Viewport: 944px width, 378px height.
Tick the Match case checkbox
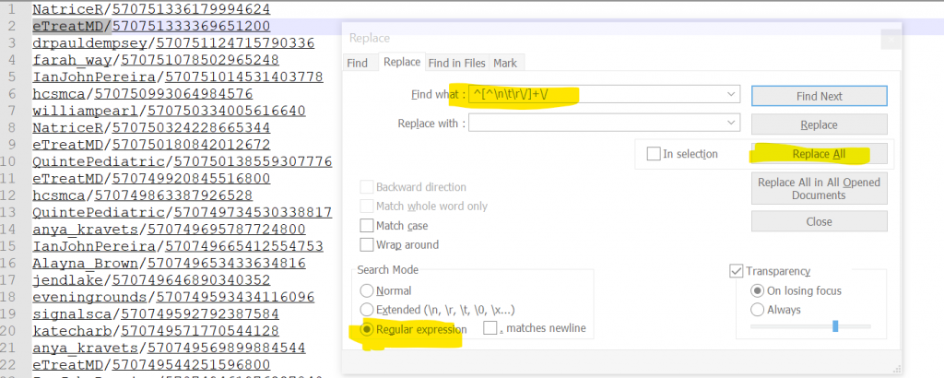tap(365, 226)
